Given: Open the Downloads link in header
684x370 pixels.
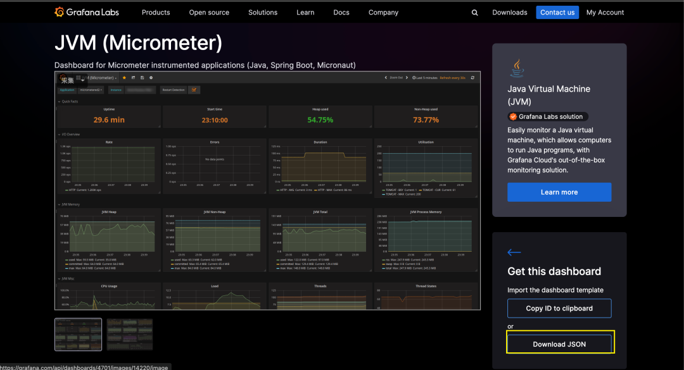Looking at the screenshot, I should tap(509, 13).
